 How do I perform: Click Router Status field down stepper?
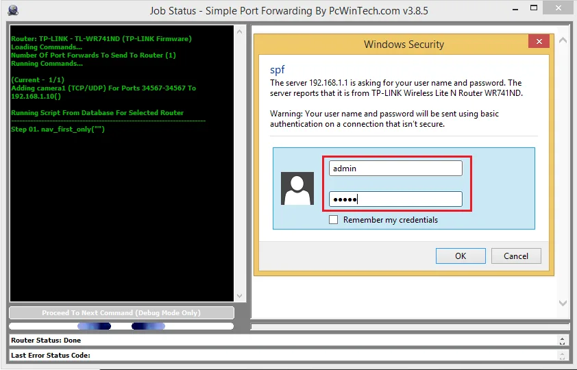[562, 343]
